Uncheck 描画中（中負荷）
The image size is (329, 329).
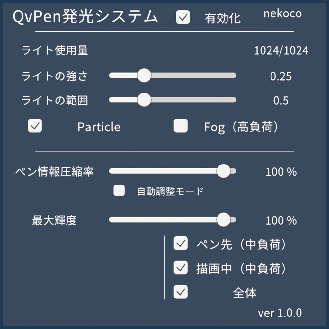(181, 268)
